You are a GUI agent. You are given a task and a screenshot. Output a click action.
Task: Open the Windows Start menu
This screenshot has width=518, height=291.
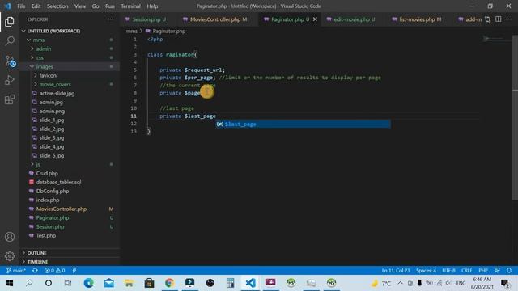[x=10, y=283]
